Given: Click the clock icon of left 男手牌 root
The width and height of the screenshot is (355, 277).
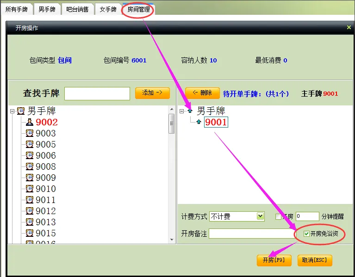Looking at the screenshot, I should 21,111.
